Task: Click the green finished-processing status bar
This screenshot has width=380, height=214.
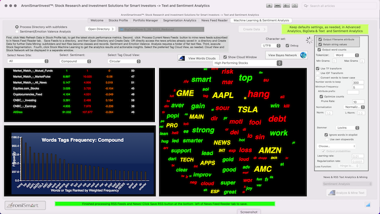Action: 165,204
